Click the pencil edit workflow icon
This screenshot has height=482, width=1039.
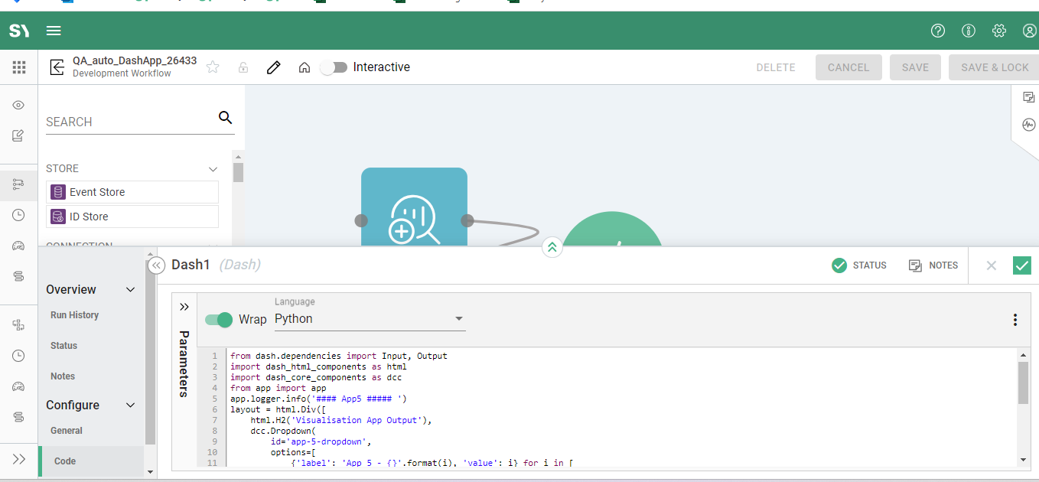tap(273, 67)
